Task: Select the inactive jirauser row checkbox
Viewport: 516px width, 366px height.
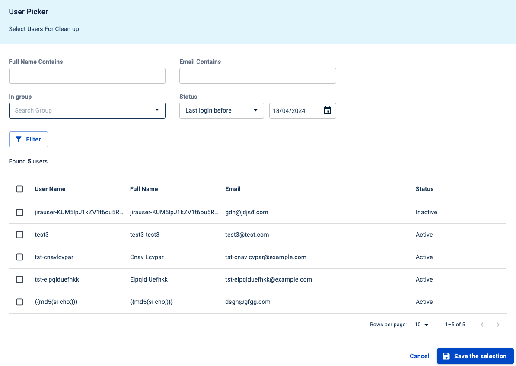Action: [x=19, y=212]
